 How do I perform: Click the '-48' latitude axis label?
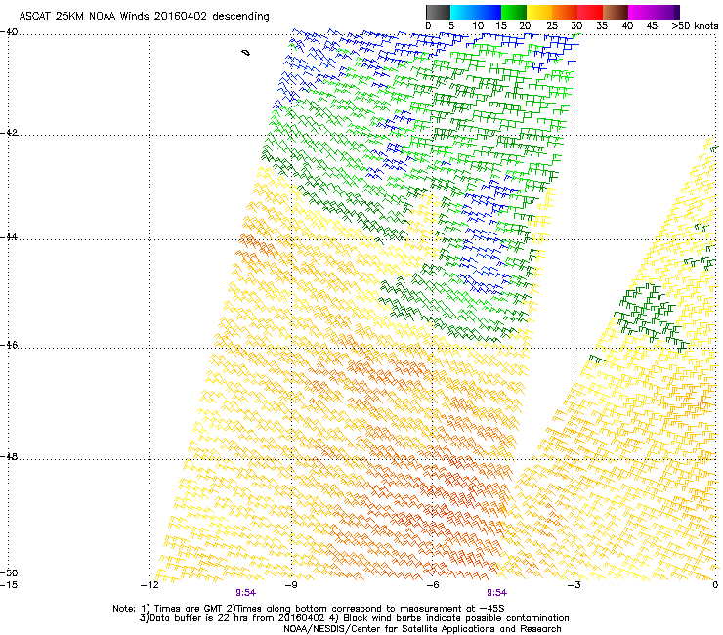[9, 457]
